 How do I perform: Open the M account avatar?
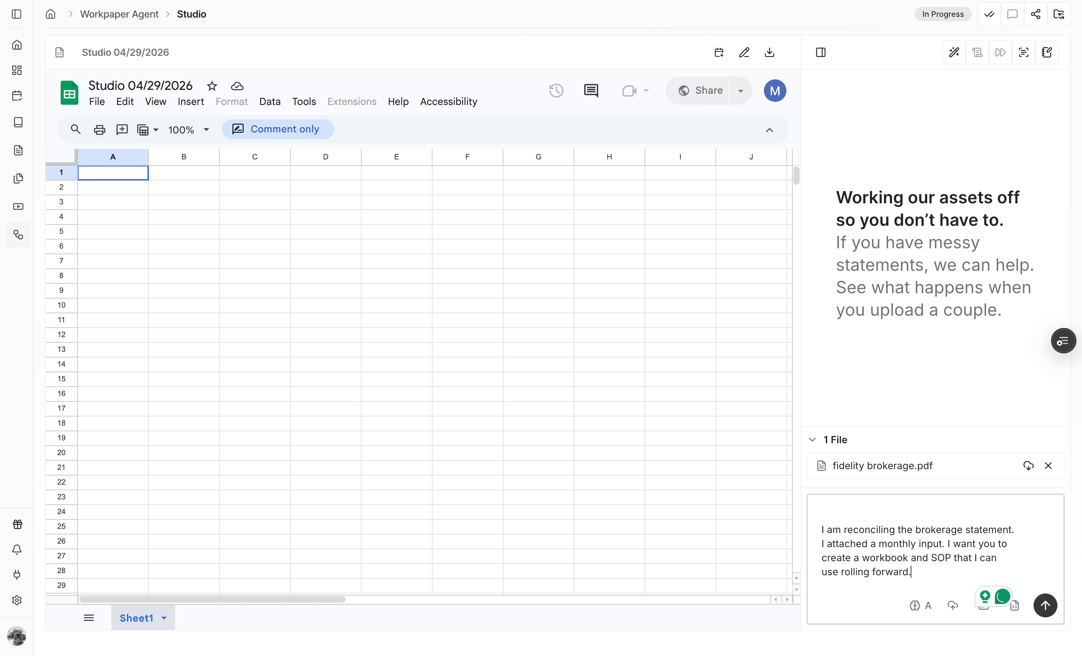click(x=774, y=91)
